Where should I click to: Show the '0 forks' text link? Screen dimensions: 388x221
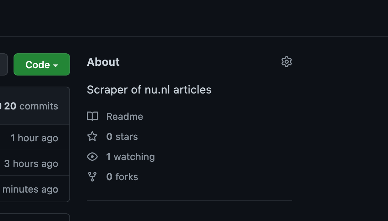pyautogui.click(x=122, y=177)
